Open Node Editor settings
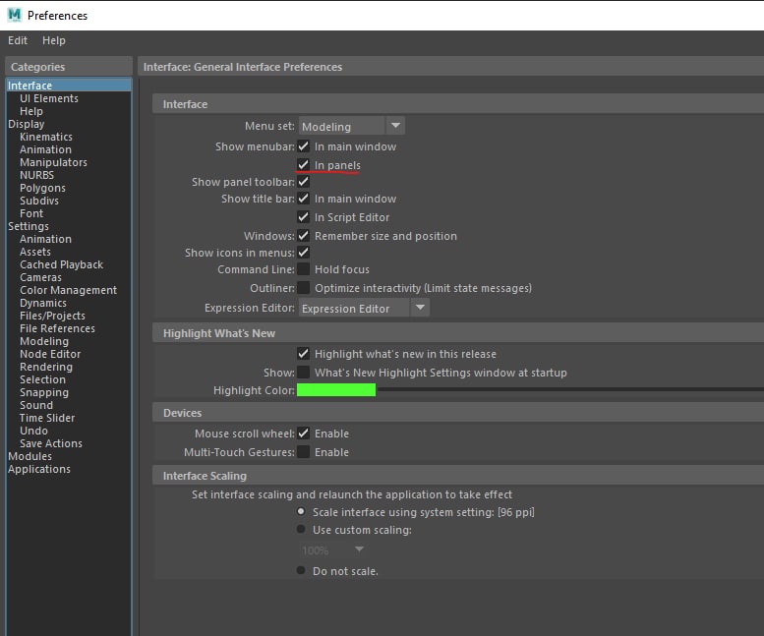Image resolution: width=764 pixels, height=636 pixels. 50,354
